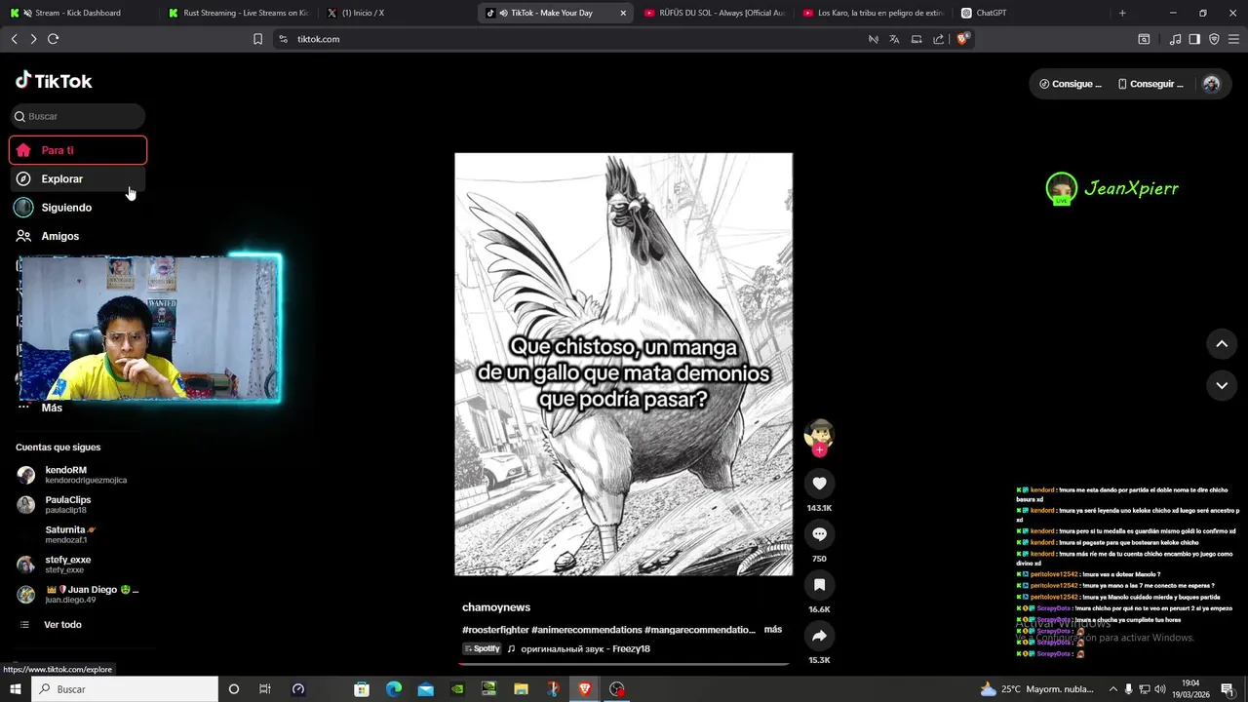Viewport: 1248px width, 702px height.
Task: Open a new browser tab
Action: (x=1122, y=13)
